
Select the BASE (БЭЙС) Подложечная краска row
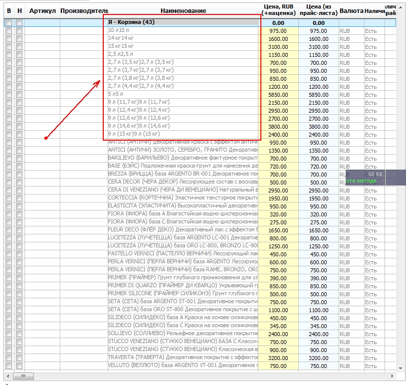point(200,166)
